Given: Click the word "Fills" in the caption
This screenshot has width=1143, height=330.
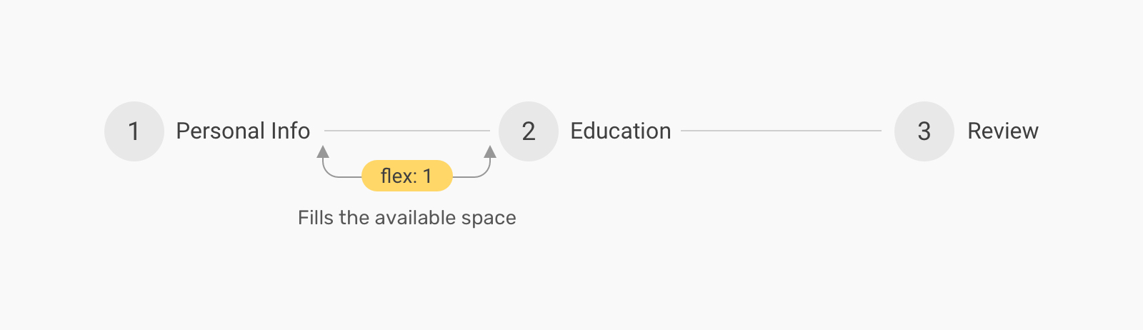Looking at the screenshot, I should [315, 218].
